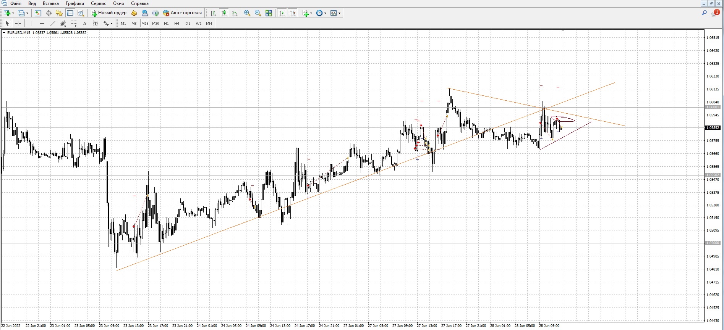Switch chart to line chart mode
724x330 pixels.
tap(235, 13)
